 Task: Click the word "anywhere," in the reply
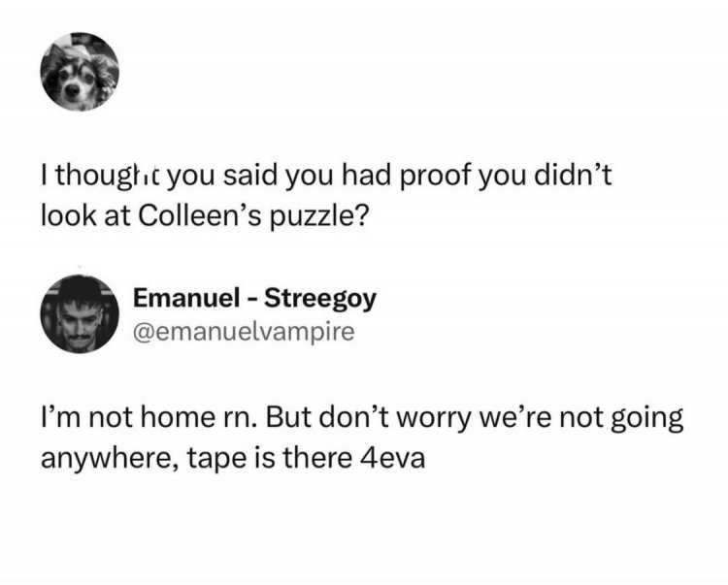click(110, 460)
